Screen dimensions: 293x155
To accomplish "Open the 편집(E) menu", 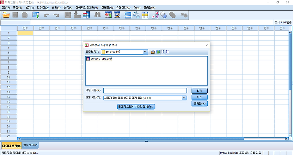I will (x=17, y=7).
